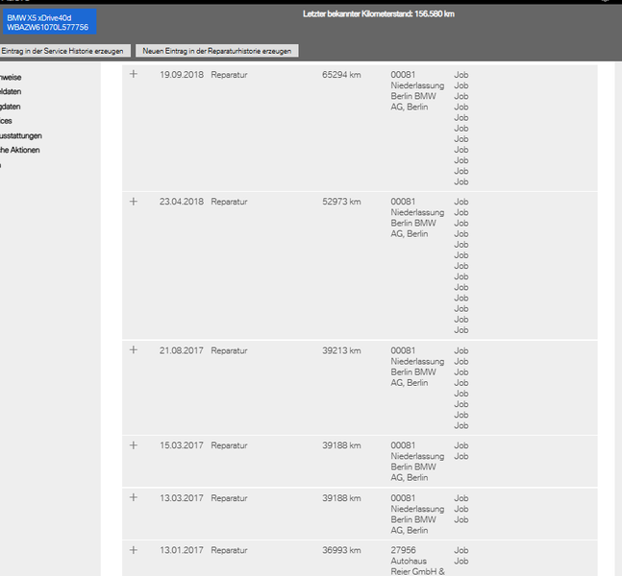Expand the 19.09.2018 Reparatur entry
622x576 pixels.
tap(134, 74)
